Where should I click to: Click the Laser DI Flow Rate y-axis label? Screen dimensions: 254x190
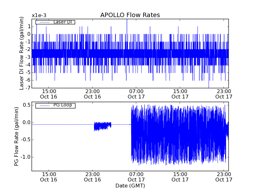(22, 54)
